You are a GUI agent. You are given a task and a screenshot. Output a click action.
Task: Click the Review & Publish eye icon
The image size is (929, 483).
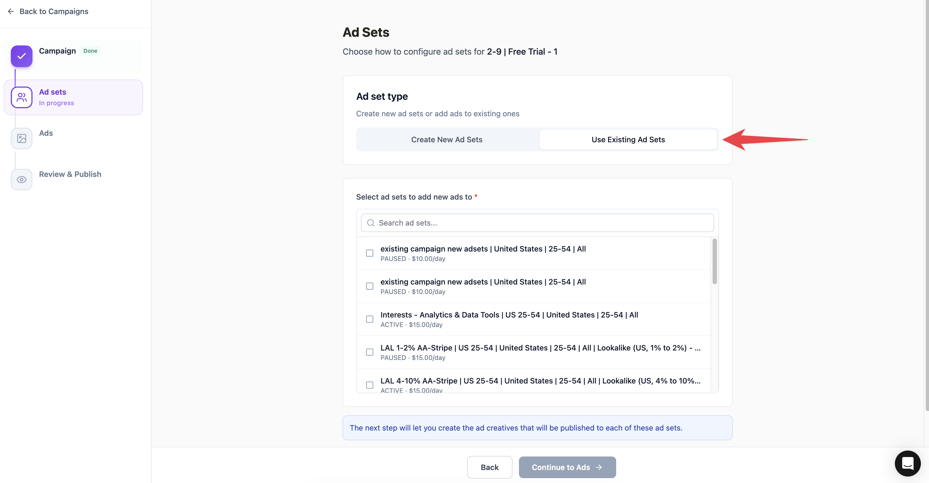[x=22, y=179]
